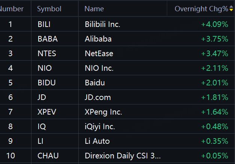Select NIO Inc. stock name
Image resolution: width=235 pixels, height=164 pixels.
click(99, 68)
